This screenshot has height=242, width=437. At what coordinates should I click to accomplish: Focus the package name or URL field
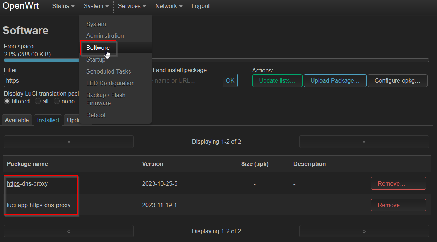187,80
